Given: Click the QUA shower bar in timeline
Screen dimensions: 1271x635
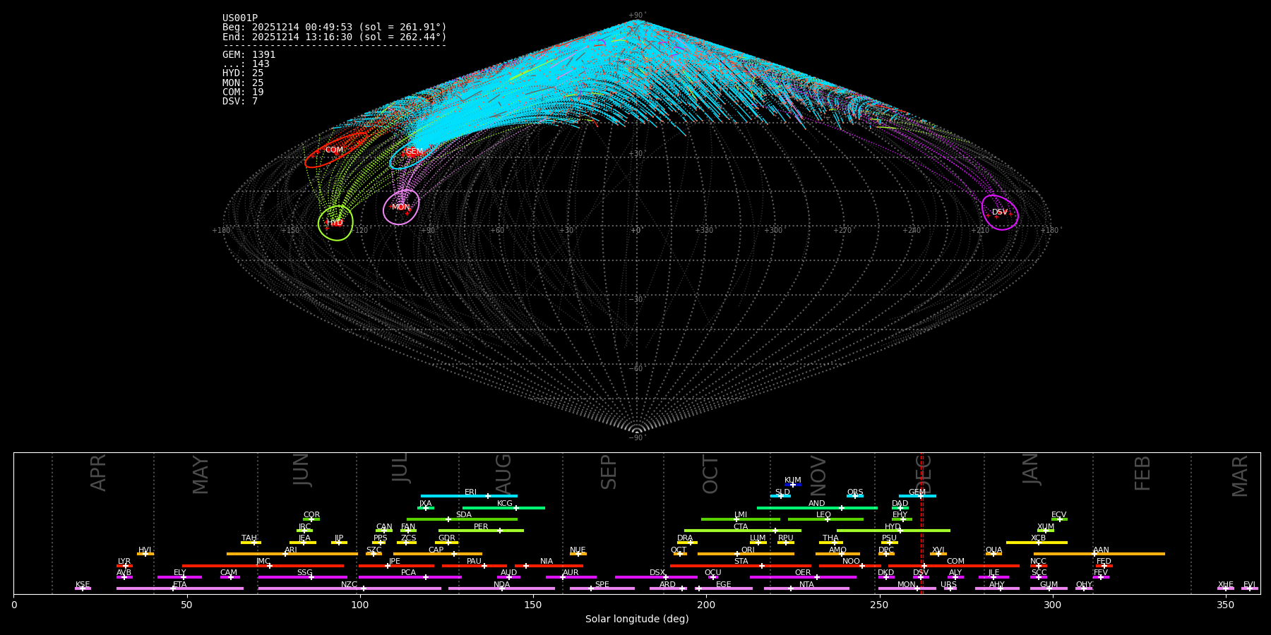Looking at the screenshot, I should pyautogui.click(x=994, y=554).
